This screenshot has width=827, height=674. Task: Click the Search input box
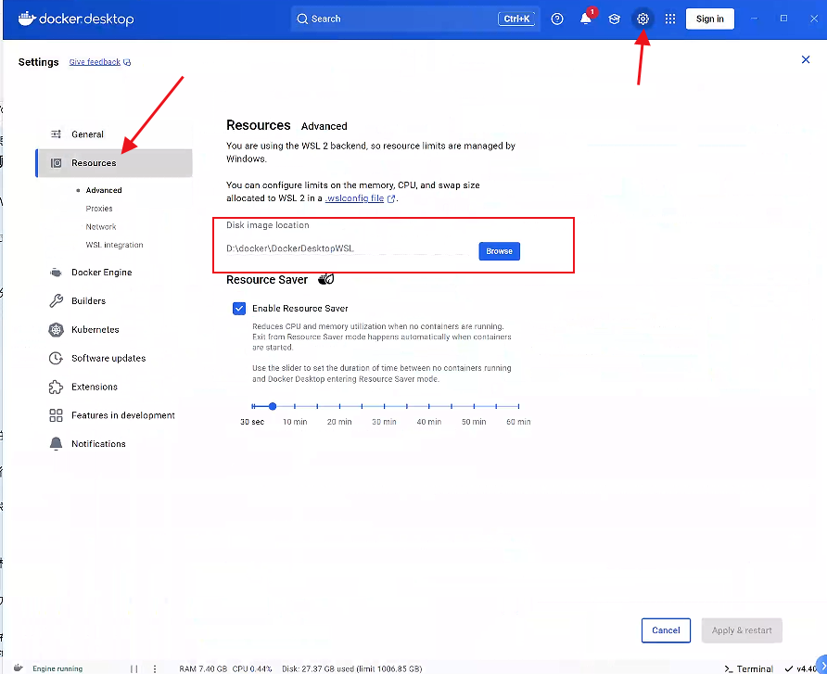tap(415, 19)
